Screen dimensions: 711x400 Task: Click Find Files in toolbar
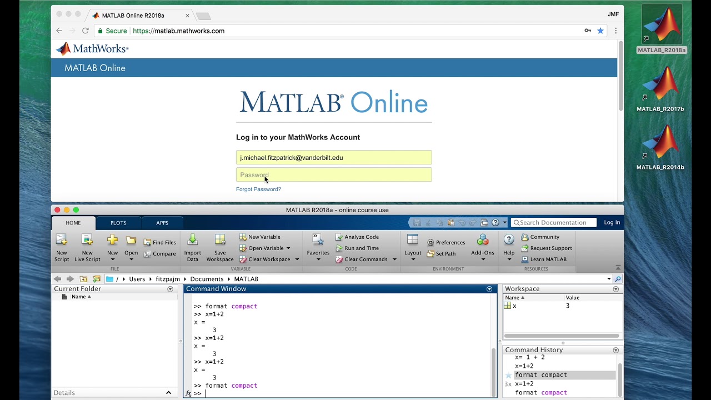pyautogui.click(x=159, y=242)
